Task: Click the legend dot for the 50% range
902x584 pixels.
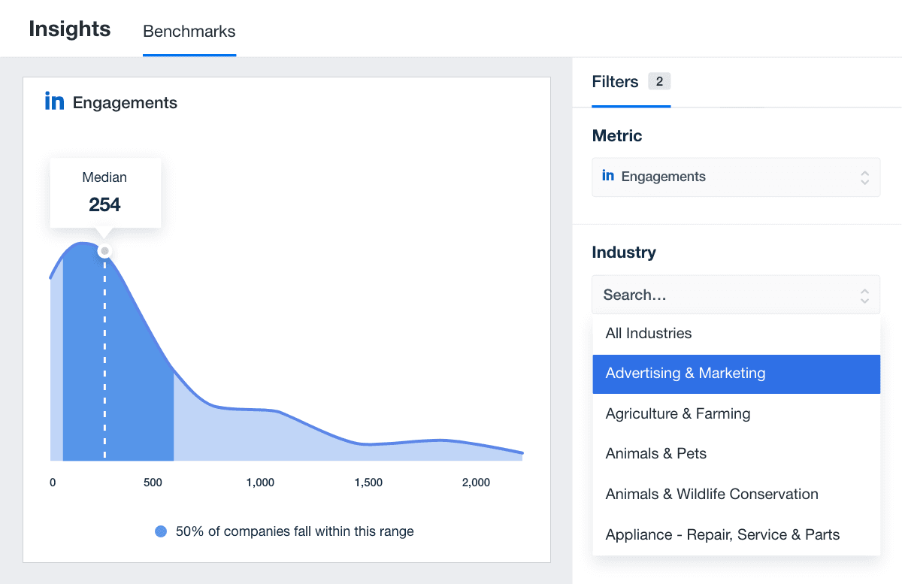Action: (x=161, y=531)
